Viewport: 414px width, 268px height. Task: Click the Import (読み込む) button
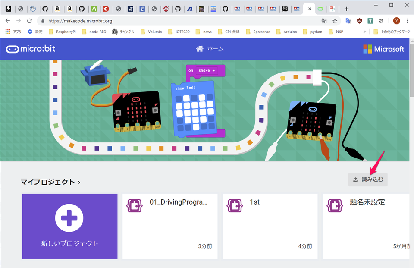point(368,180)
